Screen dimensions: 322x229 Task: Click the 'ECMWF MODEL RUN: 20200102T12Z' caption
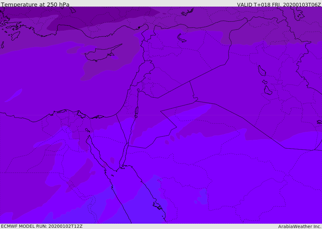click(42, 226)
